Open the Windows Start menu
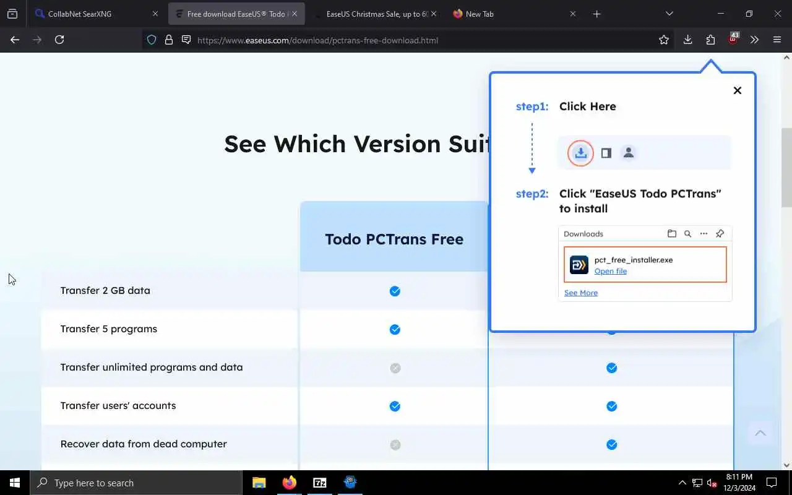This screenshot has height=495, width=792. click(x=15, y=483)
